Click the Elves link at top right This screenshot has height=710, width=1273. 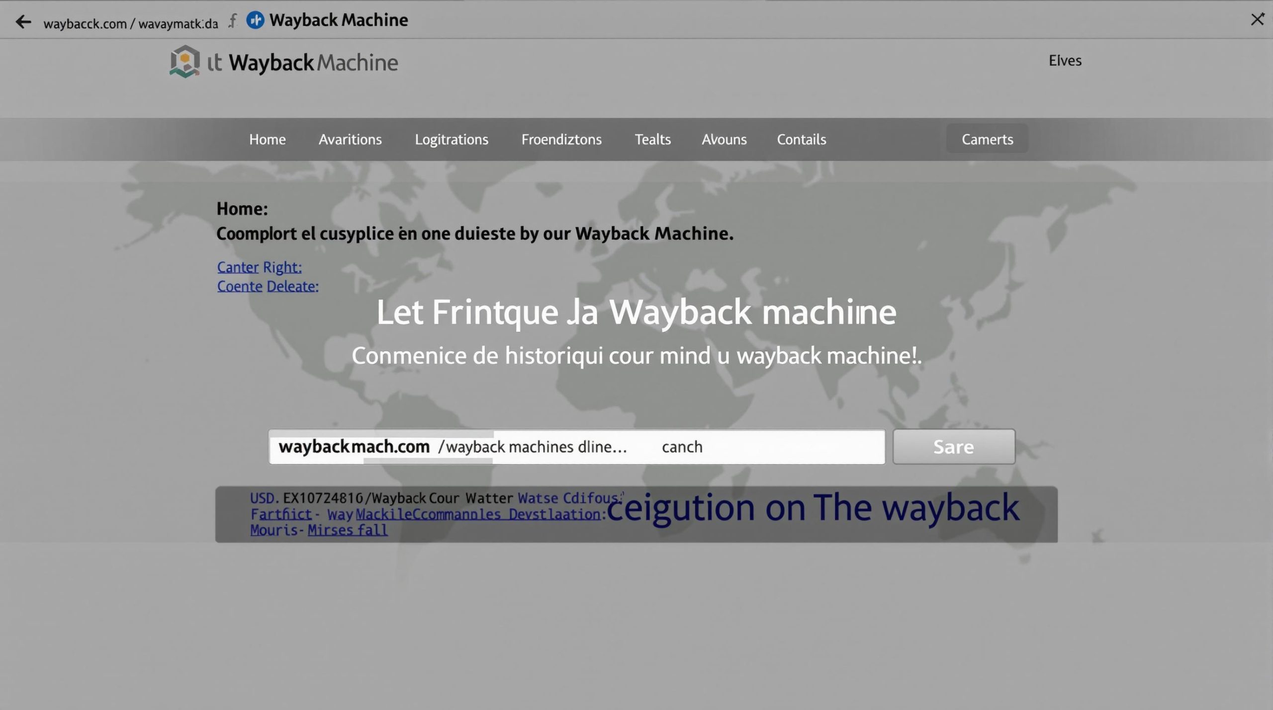click(1065, 61)
